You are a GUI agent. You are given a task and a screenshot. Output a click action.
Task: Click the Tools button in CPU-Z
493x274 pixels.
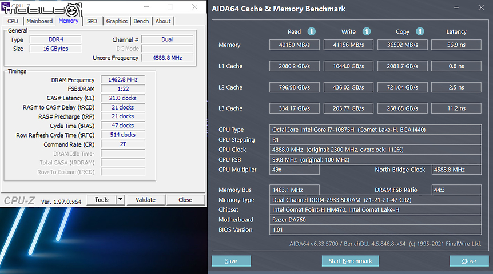coord(102,200)
